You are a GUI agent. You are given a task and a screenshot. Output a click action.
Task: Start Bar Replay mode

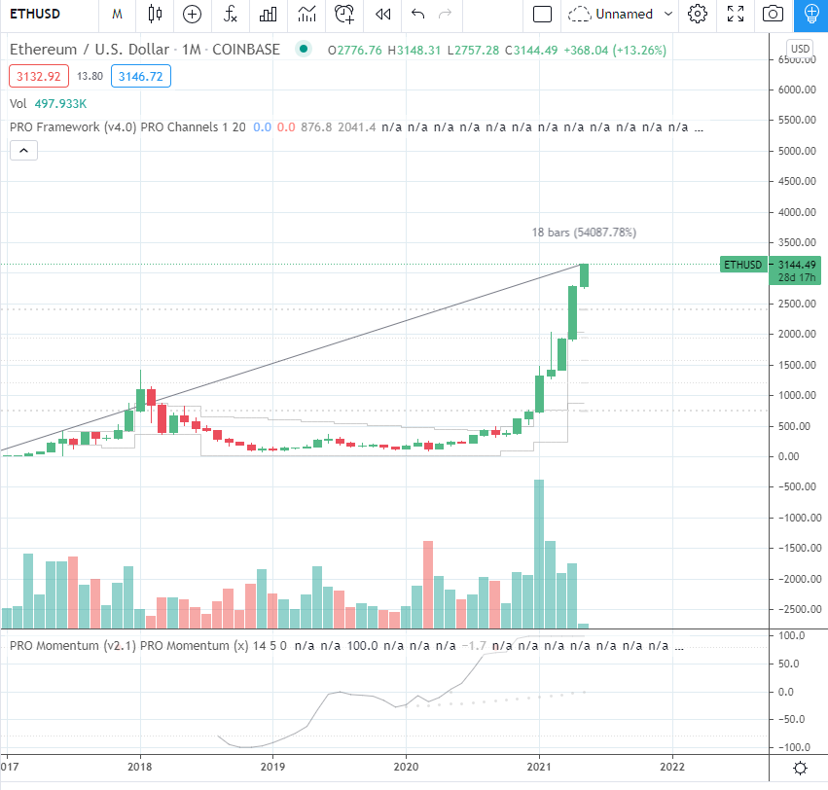pyautogui.click(x=383, y=14)
